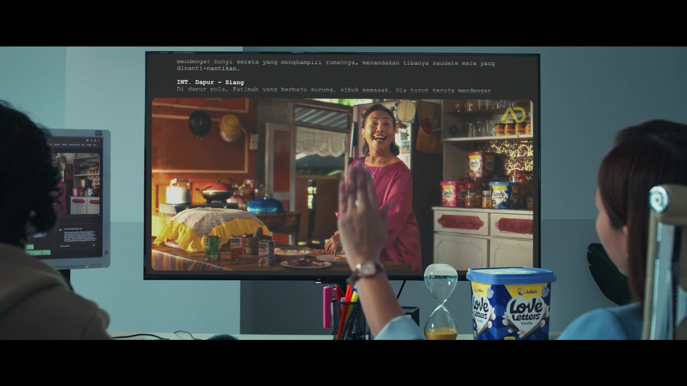Click the scene heading "INT. Dapur – Siang"

210,83
